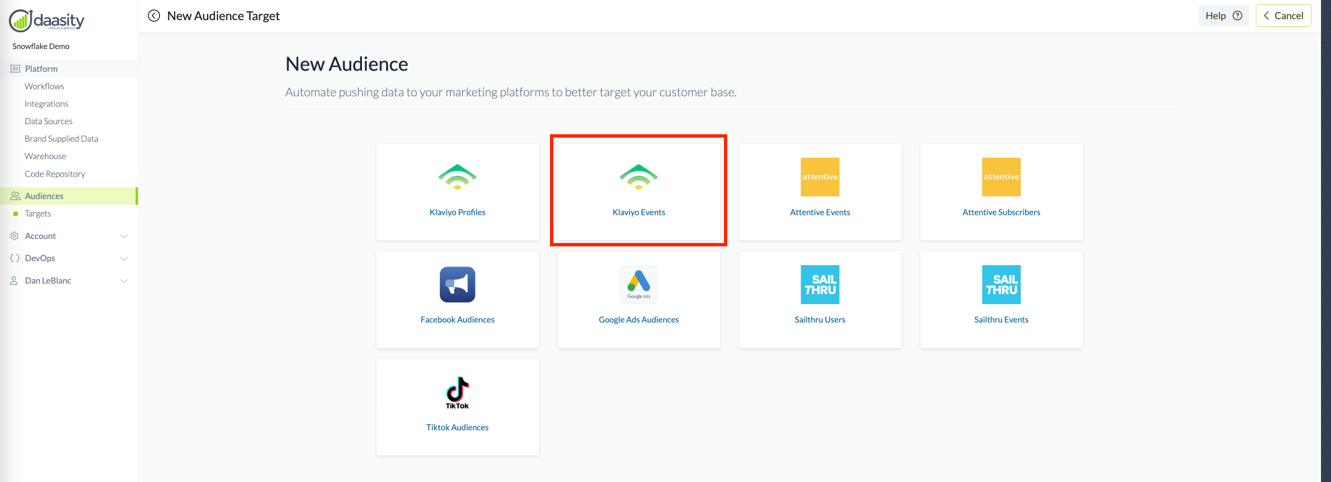Pick the Attentive Subscribers yellow logo

[1001, 177]
